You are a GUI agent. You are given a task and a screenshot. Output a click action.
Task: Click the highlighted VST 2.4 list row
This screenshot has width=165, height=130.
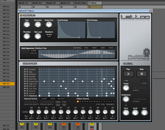pyautogui.click(x=7, y=84)
